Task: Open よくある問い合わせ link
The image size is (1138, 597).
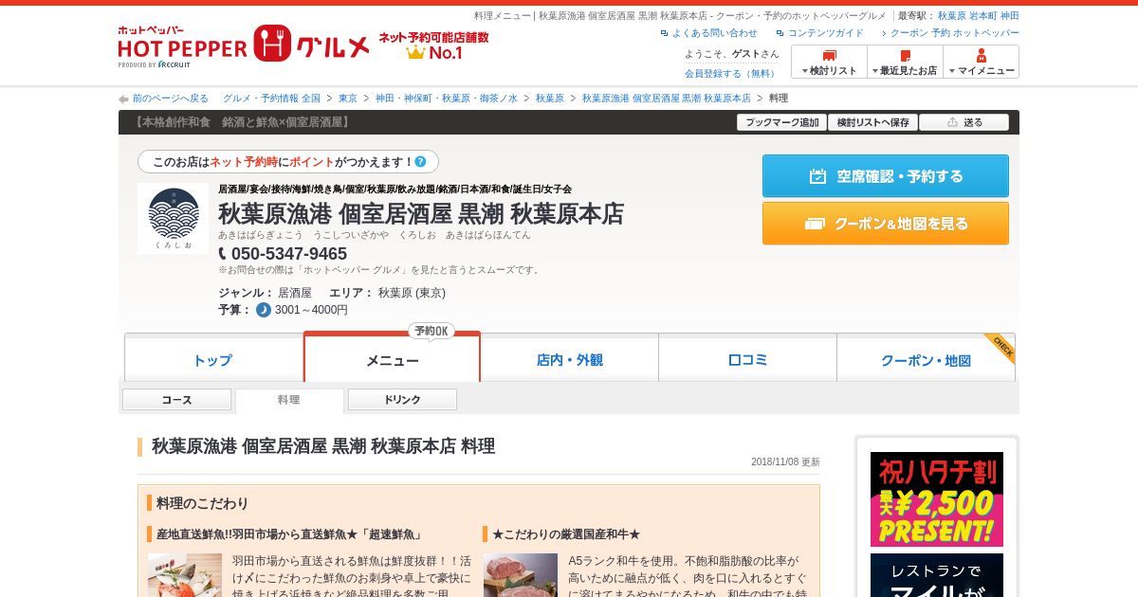Action: tap(714, 33)
